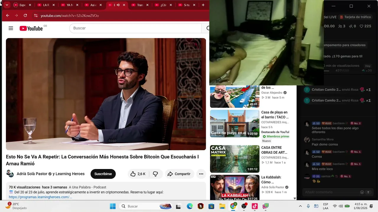The image size is (378, 212).
Task: Open 'Casa de playa en el barrio' thumbnail
Action: click(234, 123)
